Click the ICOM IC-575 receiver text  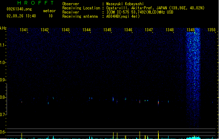pyautogui.click(x=140, y=12)
